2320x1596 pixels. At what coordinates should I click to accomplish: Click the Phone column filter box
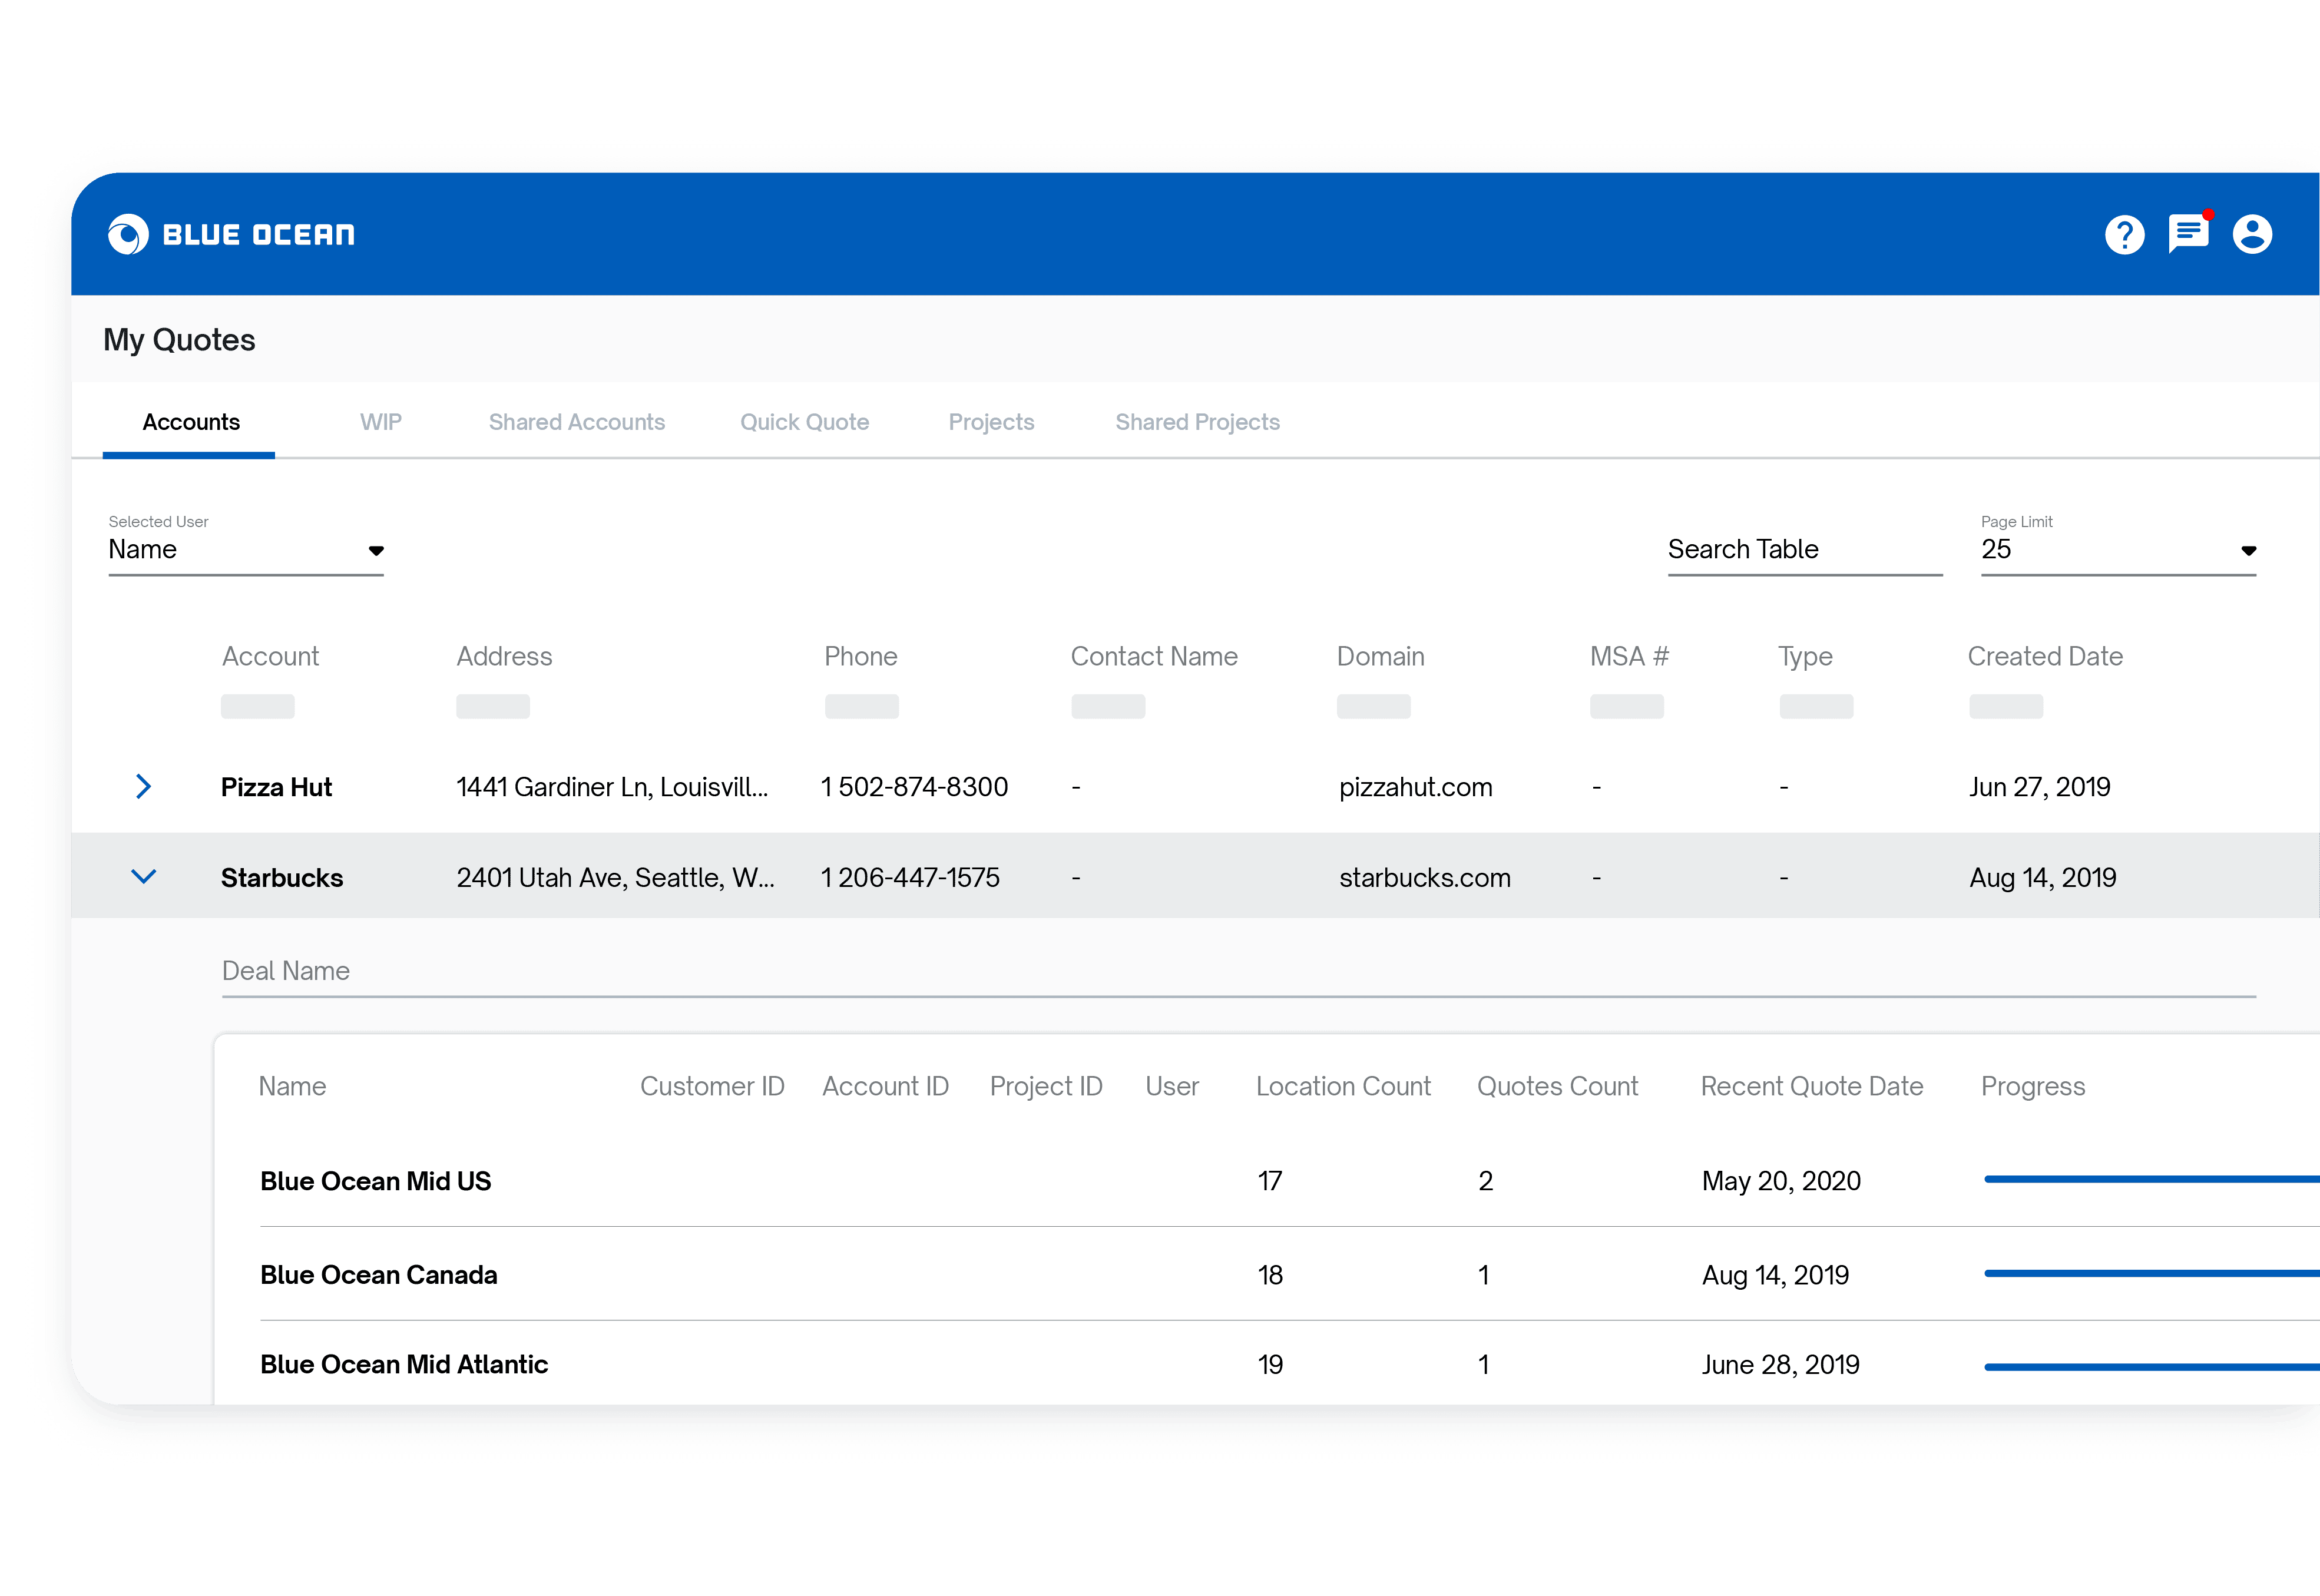(862, 707)
